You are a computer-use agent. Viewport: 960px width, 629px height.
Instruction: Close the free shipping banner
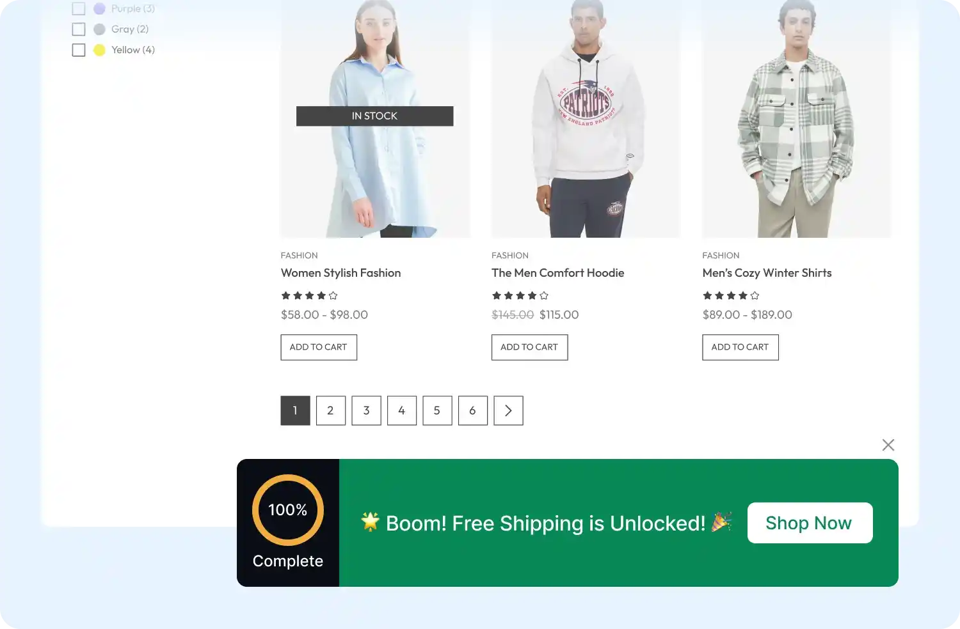click(x=888, y=445)
